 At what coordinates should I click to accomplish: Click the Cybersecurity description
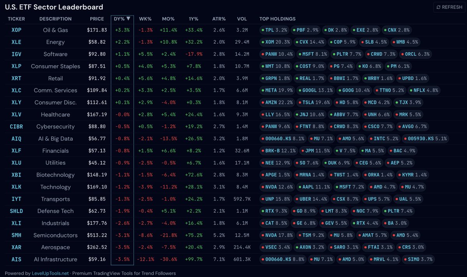click(55, 127)
